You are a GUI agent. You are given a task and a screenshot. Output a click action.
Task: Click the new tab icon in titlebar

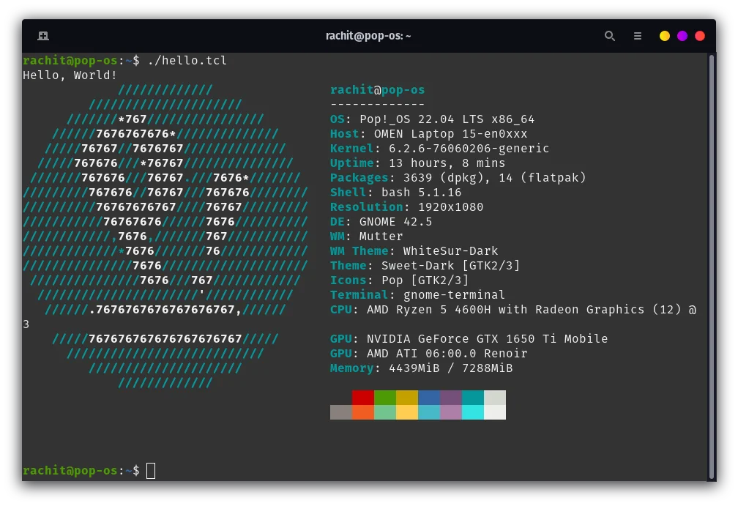tap(43, 36)
